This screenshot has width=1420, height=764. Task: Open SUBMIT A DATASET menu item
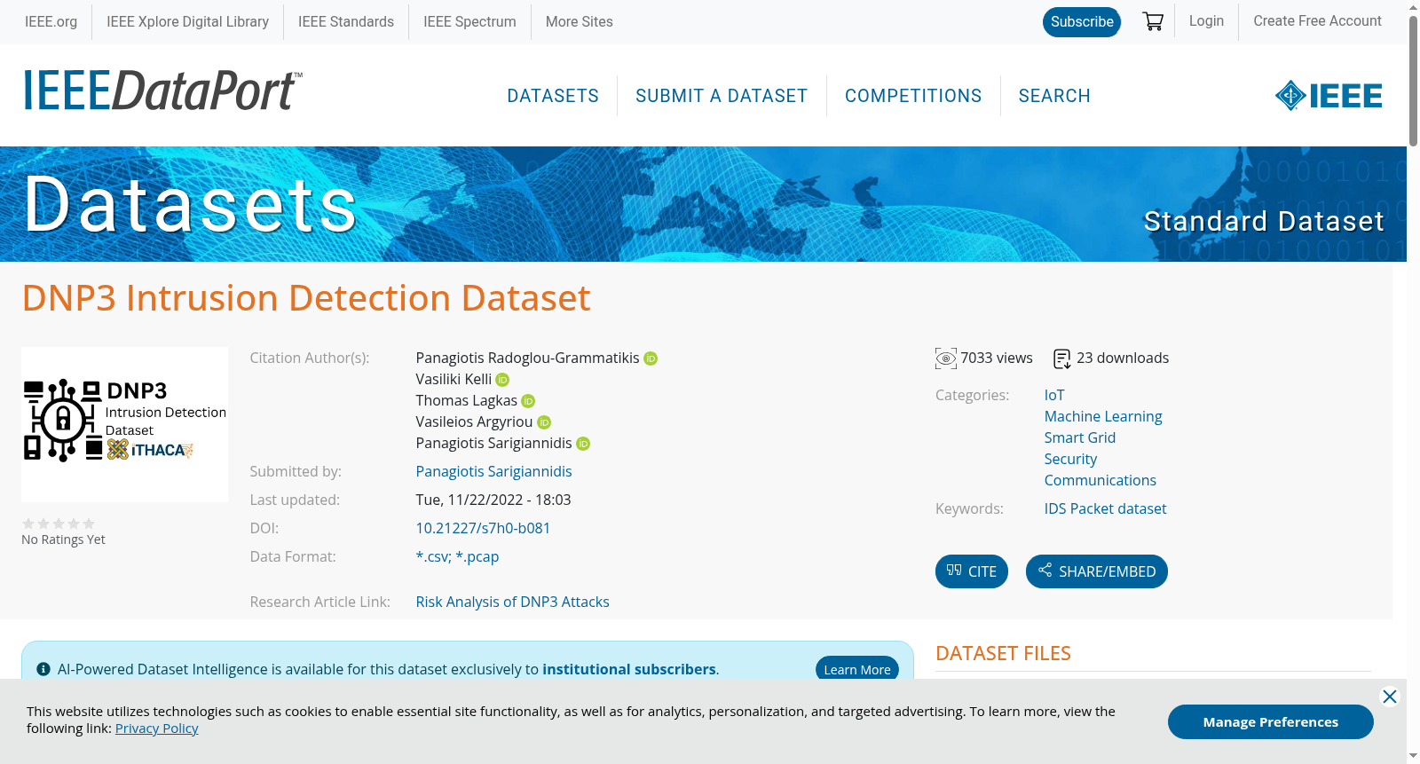point(722,96)
